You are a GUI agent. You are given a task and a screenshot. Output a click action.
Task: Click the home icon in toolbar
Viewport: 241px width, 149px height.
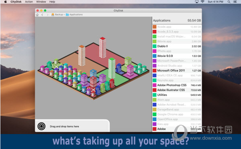tap(37, 15)
